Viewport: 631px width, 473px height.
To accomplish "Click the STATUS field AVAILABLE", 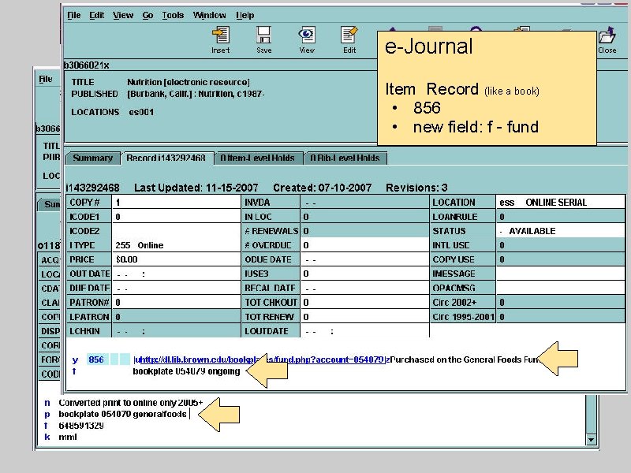I will point(561,231).
